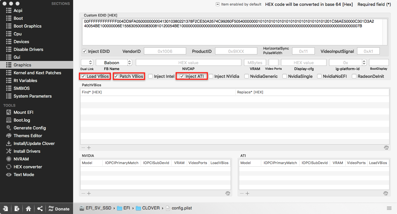Click System Parameters list icon
Image resolution: width=397 pixels, height=214 pixels.
point(8,96)
